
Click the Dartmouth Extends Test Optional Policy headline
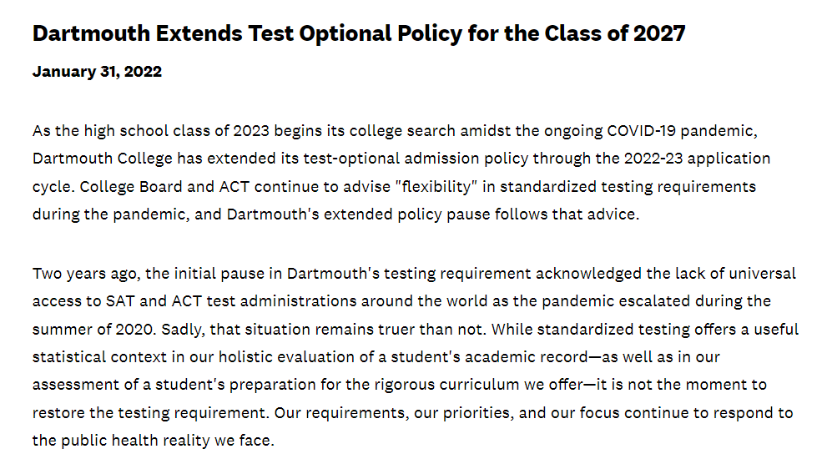(359, 33)
